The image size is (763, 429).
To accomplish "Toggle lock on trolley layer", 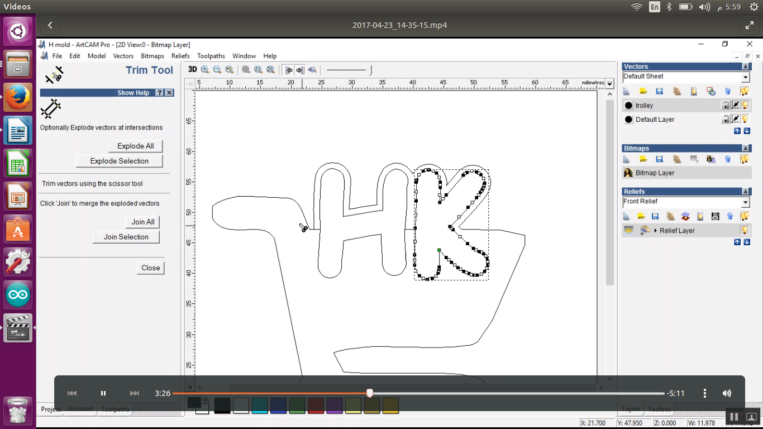I will tap(726, 105).
